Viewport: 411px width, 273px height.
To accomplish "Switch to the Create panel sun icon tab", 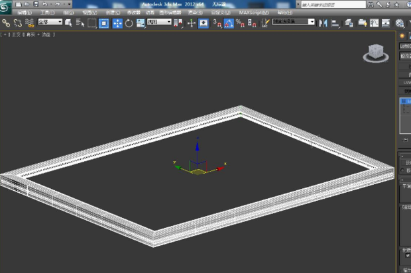I will pos(402,36).
